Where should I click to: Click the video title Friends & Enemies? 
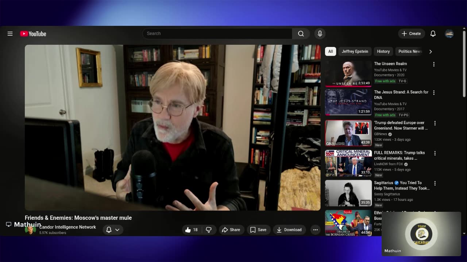(x=78, y=218)
